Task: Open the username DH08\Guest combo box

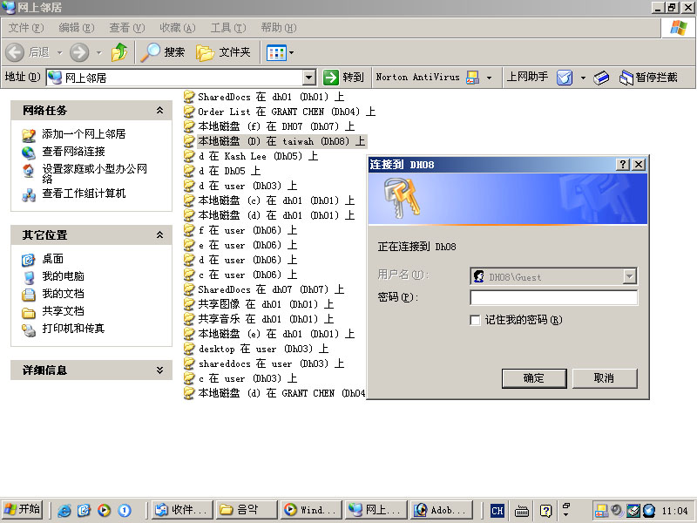Action: pyautogui.click(x=553, y=276)
